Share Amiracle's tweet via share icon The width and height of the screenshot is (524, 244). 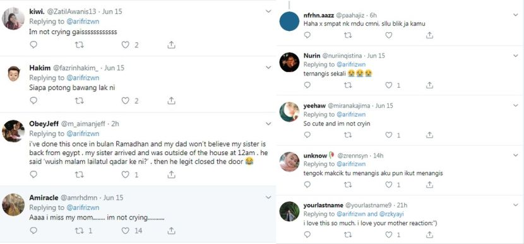tap(171, 230)
